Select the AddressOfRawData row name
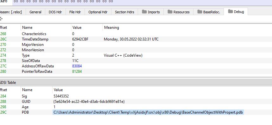Screen dimensions: 272x125 [x=38, y=66]
